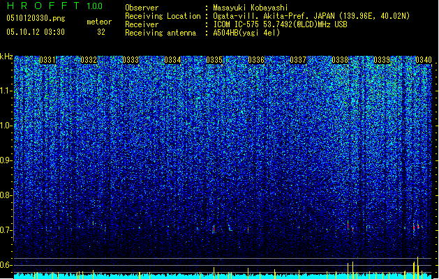The height and width of the screenshot is (279, 439).
Task: Click the tallest yellow power spike near 0340
Action: tap(418, 268)
